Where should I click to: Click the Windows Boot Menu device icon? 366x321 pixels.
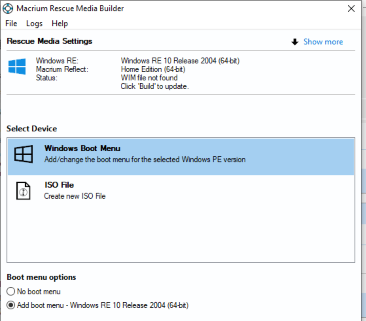(x=24, y=153)
